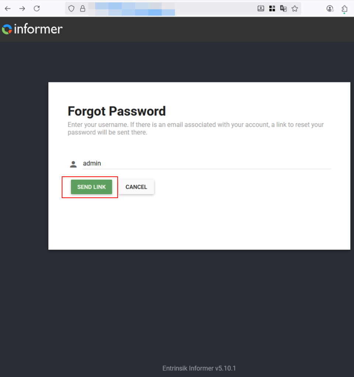Bookmark this page with the star
The height and width of the screenshot is (377, 354).
click(x=295, y=9)
